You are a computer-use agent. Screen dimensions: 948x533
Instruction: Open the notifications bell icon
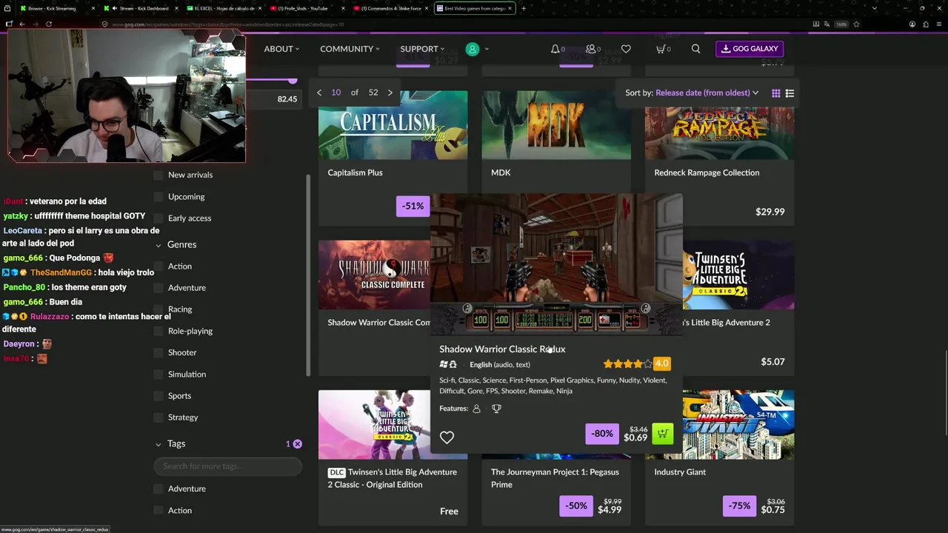[555, 49]
